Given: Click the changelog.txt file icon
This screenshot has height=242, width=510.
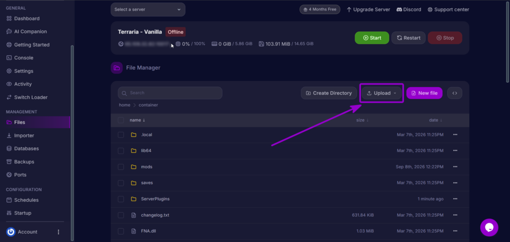Looking at the screenshot, I should pos(133,215).
